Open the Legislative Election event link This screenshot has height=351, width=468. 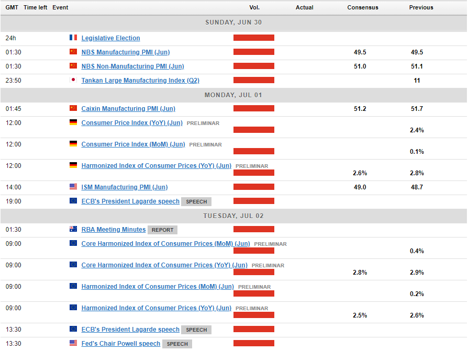tap(110, 38)
